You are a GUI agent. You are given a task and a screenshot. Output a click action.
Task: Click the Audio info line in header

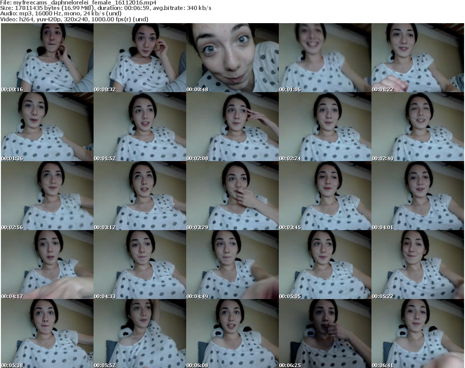pyautogui.click(x=61, y=14)
